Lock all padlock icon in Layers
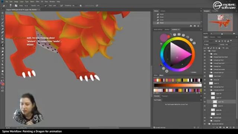 coord(219,48)
